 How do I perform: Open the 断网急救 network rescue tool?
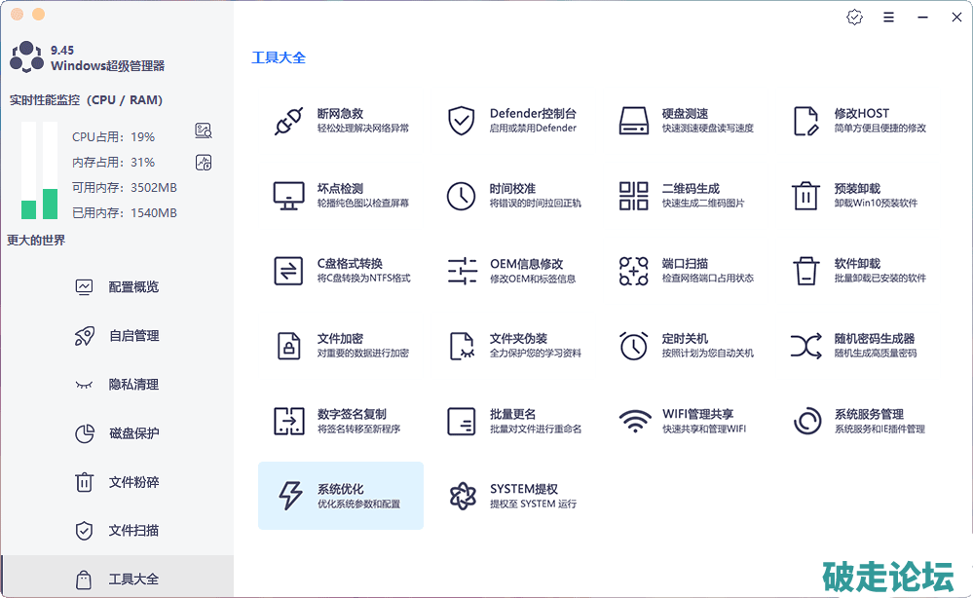pos(289,121)
